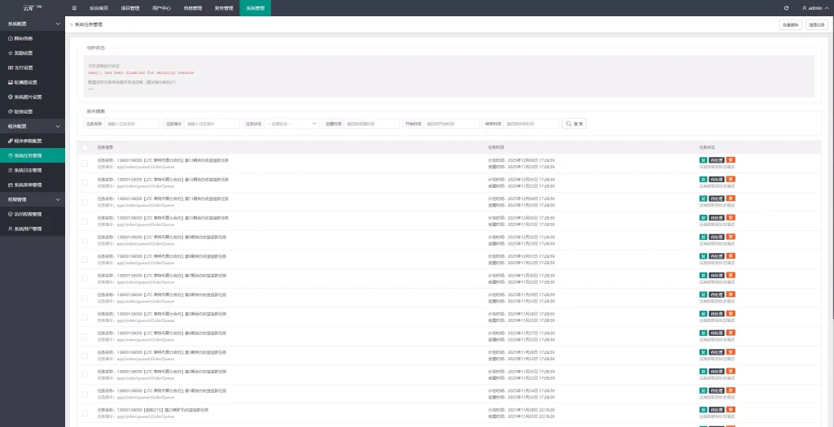Screen dimensions: 834x427
Task: Open 网站信息 in the sidebar
Action: tap(33, 39)
